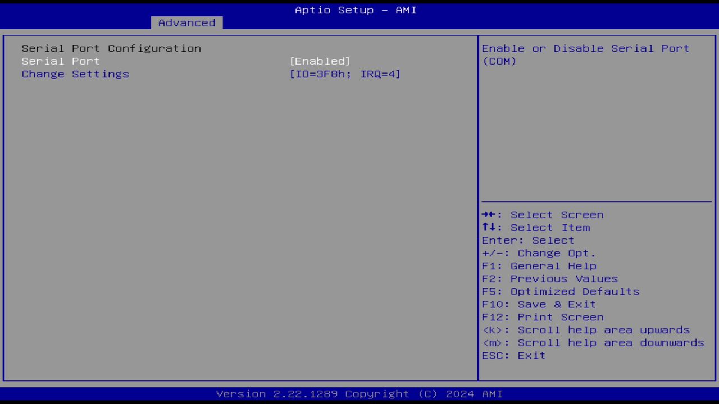
Task: Click the F1: General Help hint
Action: [539, 267]
